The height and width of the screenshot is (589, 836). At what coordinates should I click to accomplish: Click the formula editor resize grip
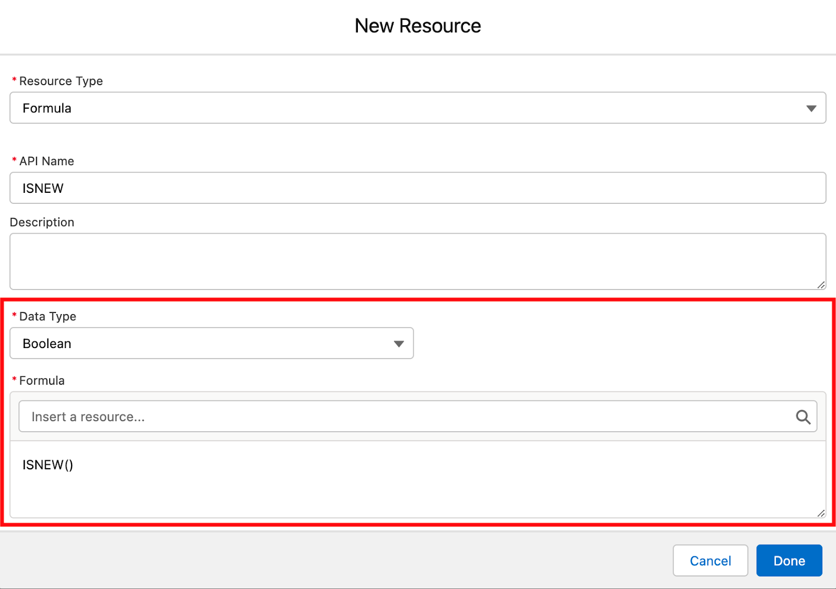[x=820, y=514]
